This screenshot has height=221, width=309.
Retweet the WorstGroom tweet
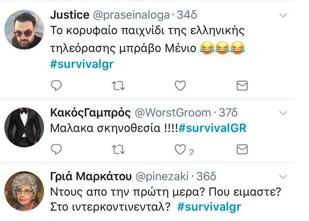pyautogui.click(x=118, y=149)
